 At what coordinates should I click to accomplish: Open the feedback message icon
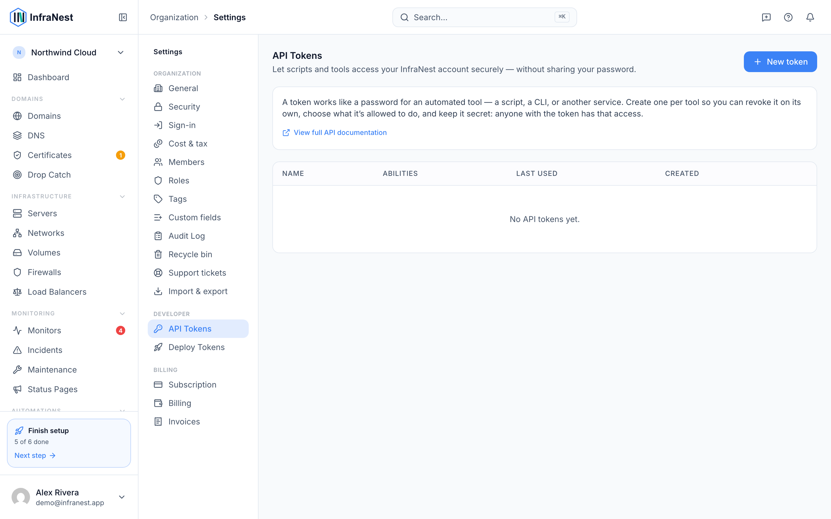(x=766, y=17)
